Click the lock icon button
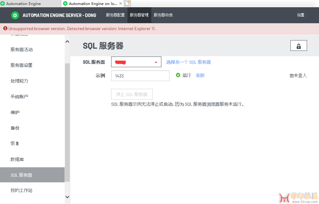Viewport: 319px width, 204px height. click(299, 46)
